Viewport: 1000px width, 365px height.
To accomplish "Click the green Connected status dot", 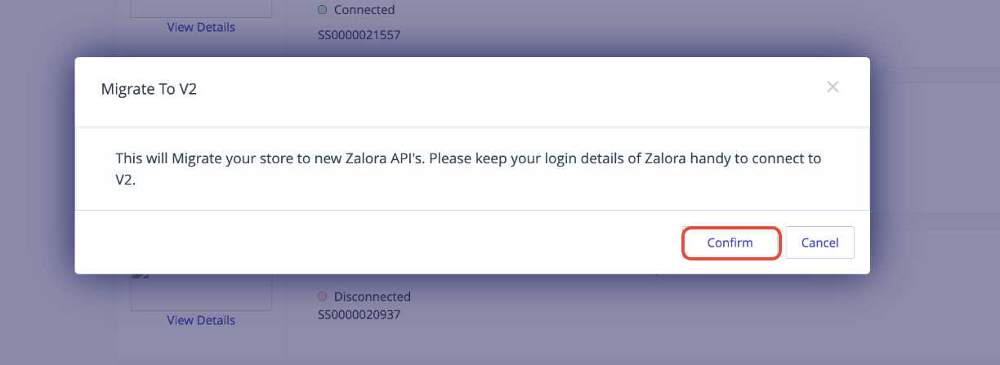I will pos(322,10).
